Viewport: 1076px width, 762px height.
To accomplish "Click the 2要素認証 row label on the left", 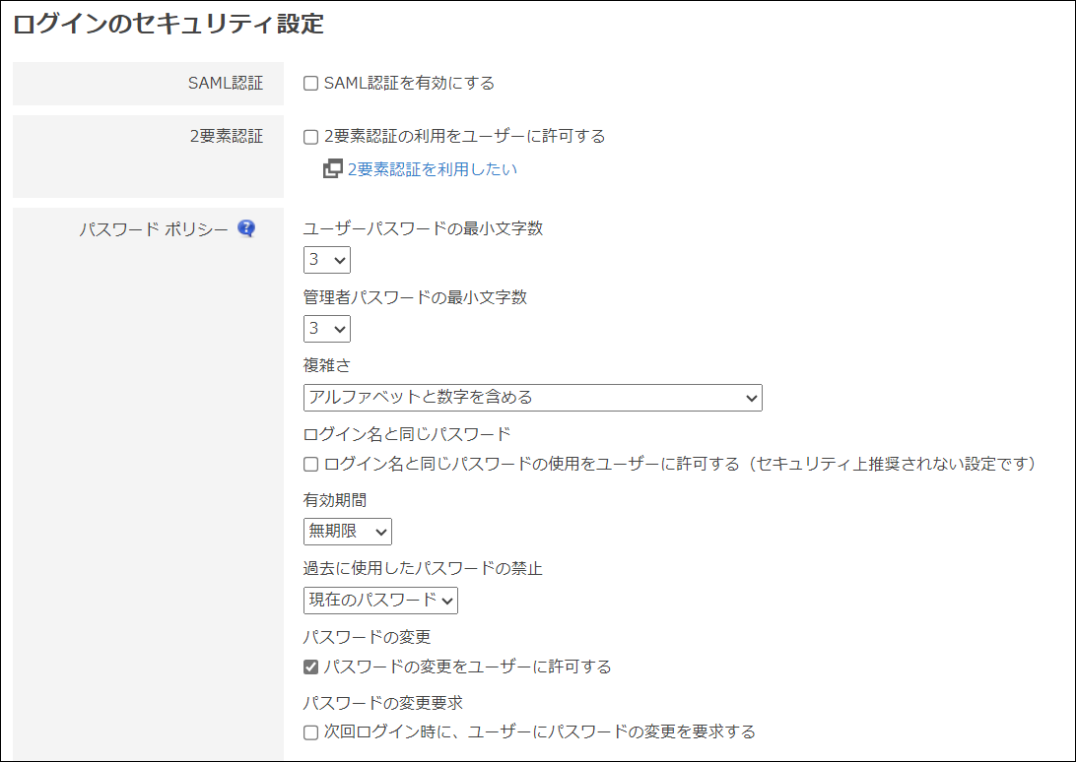I will [227, 137].
